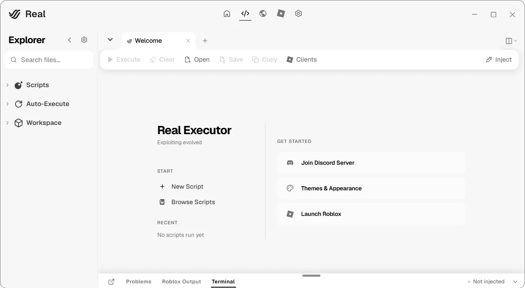
Task: Open the Clients list
Action: pyautogui.click(x=302, y=60)
